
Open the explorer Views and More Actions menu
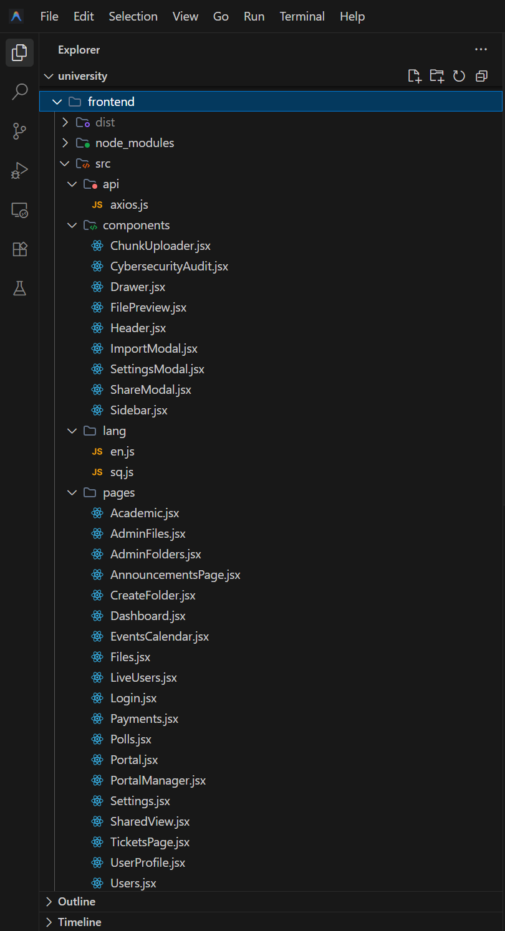[x=481, y=49]
